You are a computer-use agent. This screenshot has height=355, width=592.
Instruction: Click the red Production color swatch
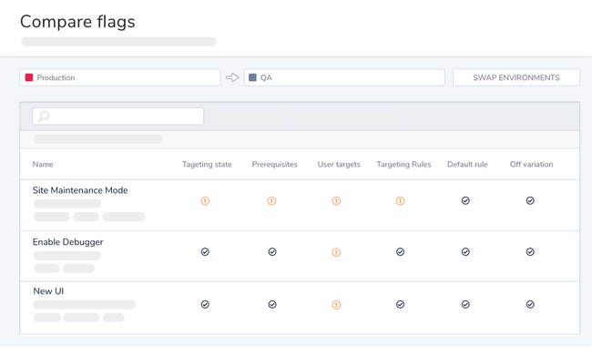[29, 77]
